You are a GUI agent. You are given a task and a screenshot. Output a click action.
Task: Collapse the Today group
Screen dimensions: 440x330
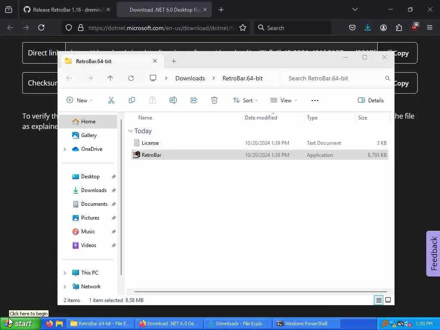[131, 131]
